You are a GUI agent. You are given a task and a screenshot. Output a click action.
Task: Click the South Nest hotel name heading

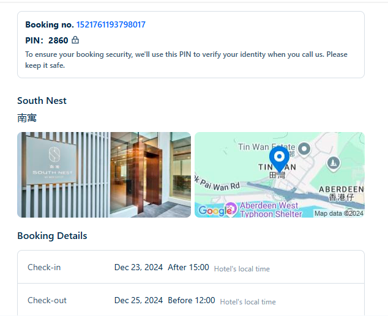pyautogui.click(x=42, y=101)
